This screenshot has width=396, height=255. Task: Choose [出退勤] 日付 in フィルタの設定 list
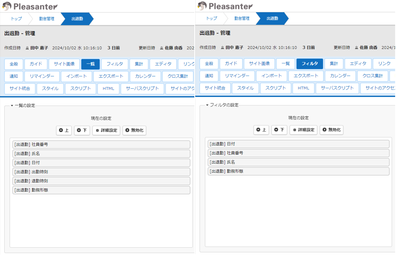[x=298, y=144]
